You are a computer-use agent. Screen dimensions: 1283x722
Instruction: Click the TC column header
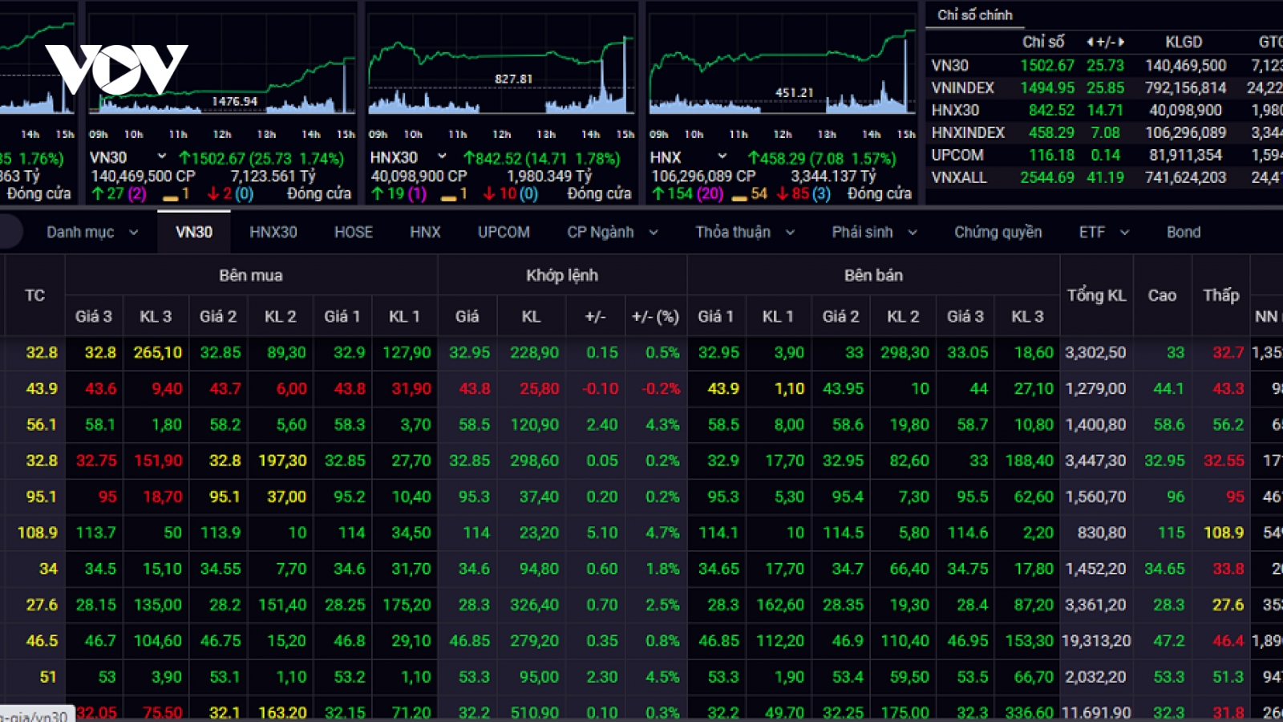click(x=34, y=295)
